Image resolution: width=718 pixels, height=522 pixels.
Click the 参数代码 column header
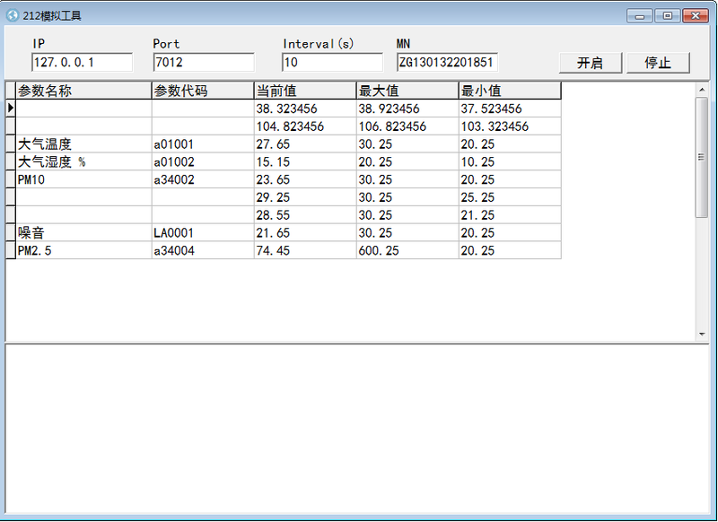(x=203, y=91)
